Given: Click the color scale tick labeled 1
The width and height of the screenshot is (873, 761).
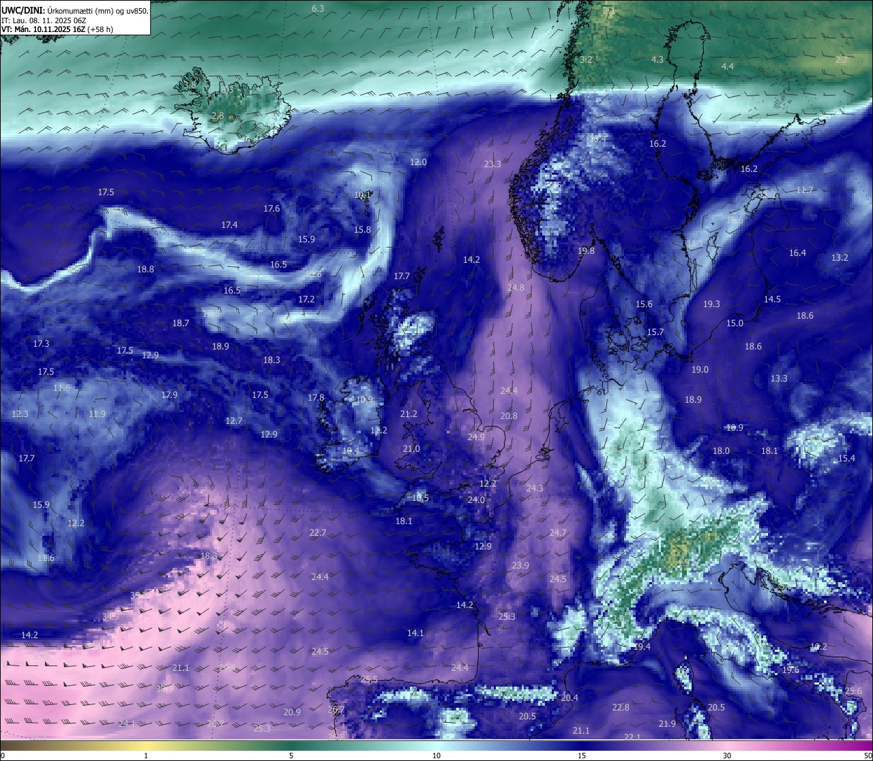Looking at the screenshot, I should pos(146,756).
